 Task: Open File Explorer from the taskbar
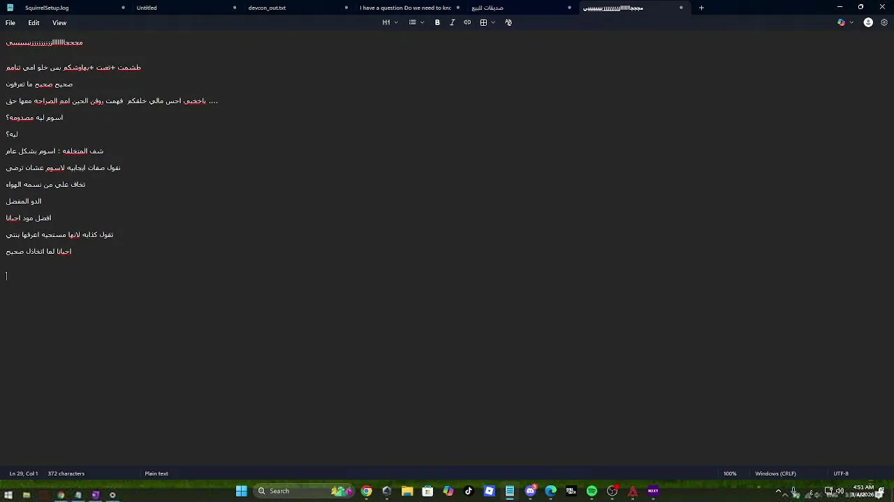pyautogui.click(x=407, y=491)
